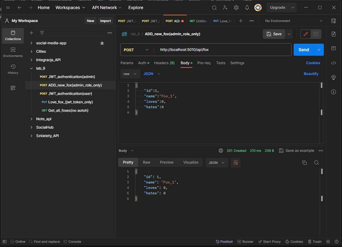The width and height of the screenshot is (342, 247).
Task: Open response JSON format dropdown
Action: [217, 163]
